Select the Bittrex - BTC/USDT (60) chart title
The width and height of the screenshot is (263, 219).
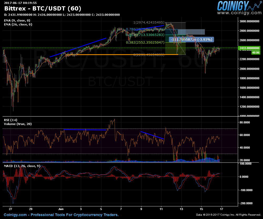[x=43, y=8]
